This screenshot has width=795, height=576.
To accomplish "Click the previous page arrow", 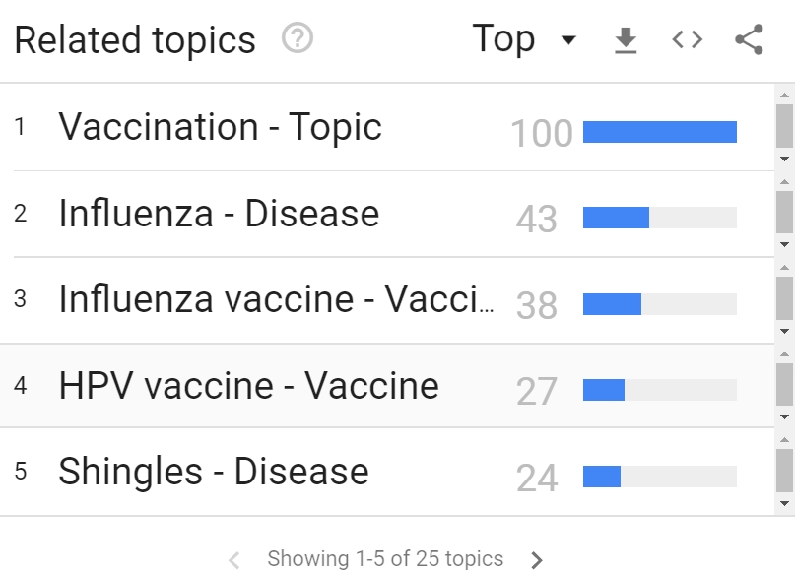I will click(234, 560).
